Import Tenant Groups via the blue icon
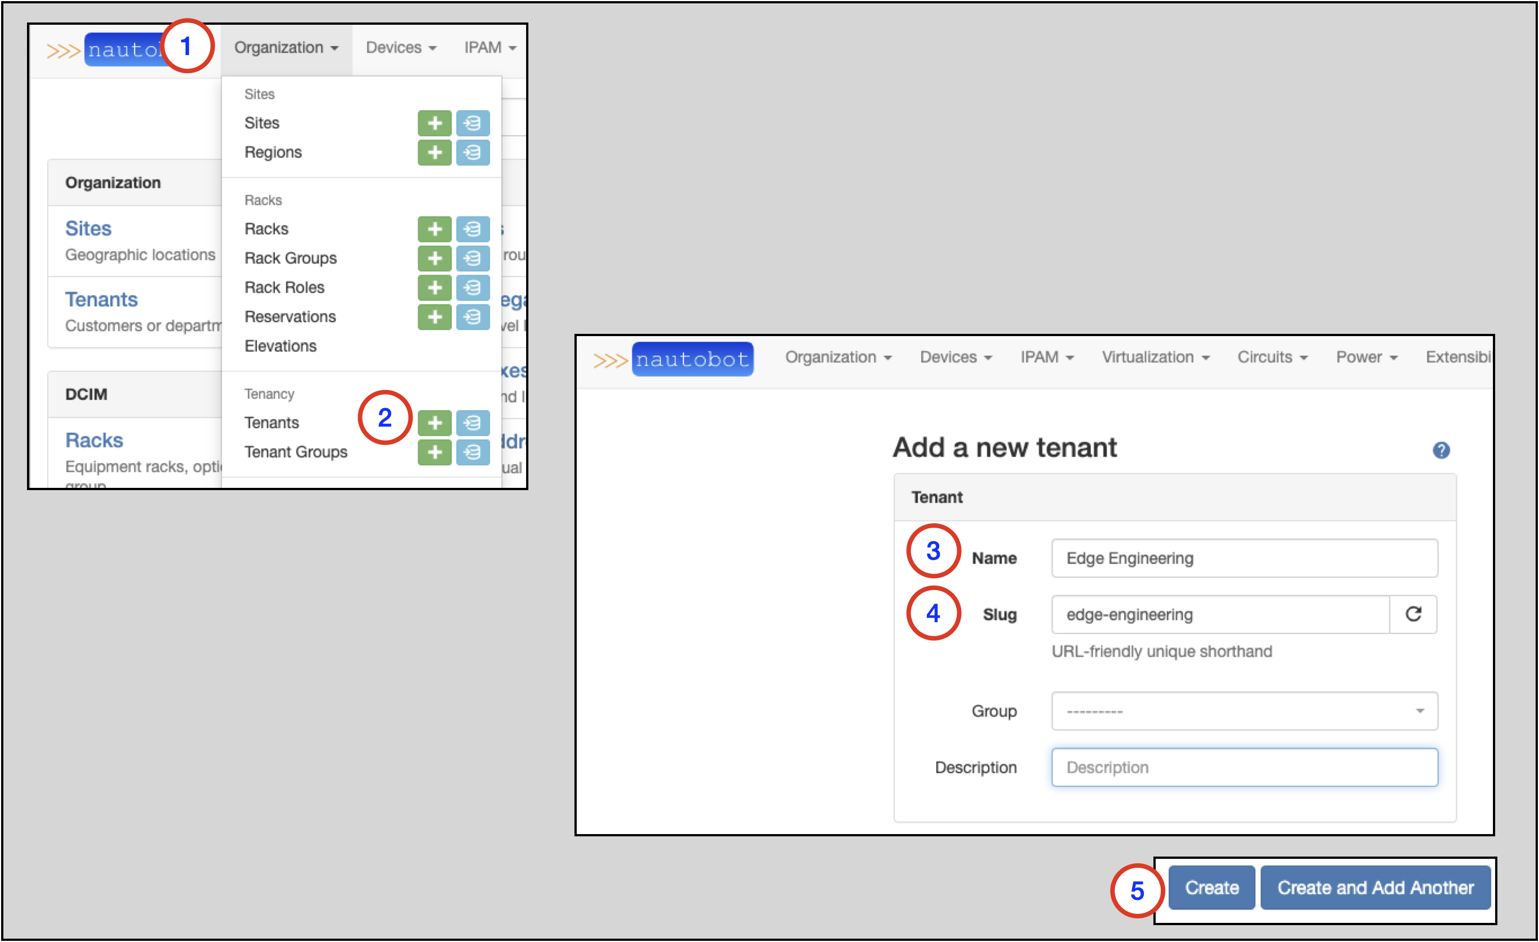1539x942 pixels. pyautogui.click(x=473, y=452)
